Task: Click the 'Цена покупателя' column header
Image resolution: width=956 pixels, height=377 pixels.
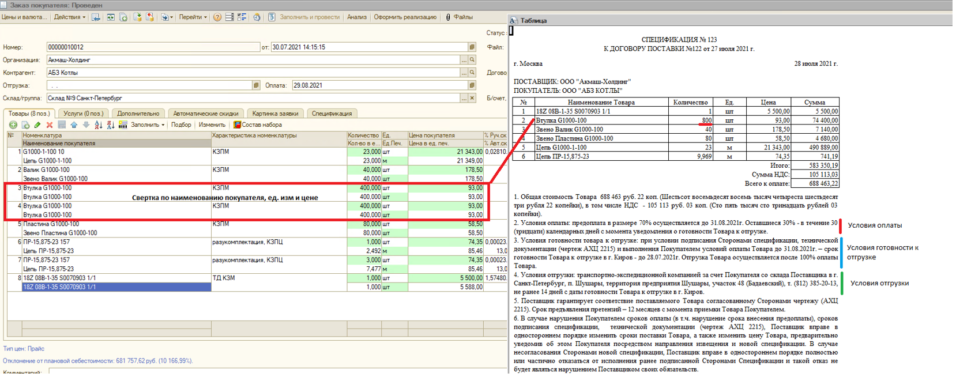Action: click(x=445, y=135)
